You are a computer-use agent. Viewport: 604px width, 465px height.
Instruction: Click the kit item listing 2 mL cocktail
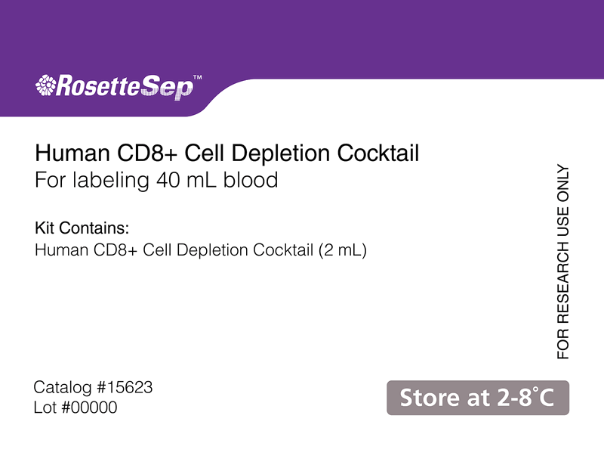click(201, 250)
